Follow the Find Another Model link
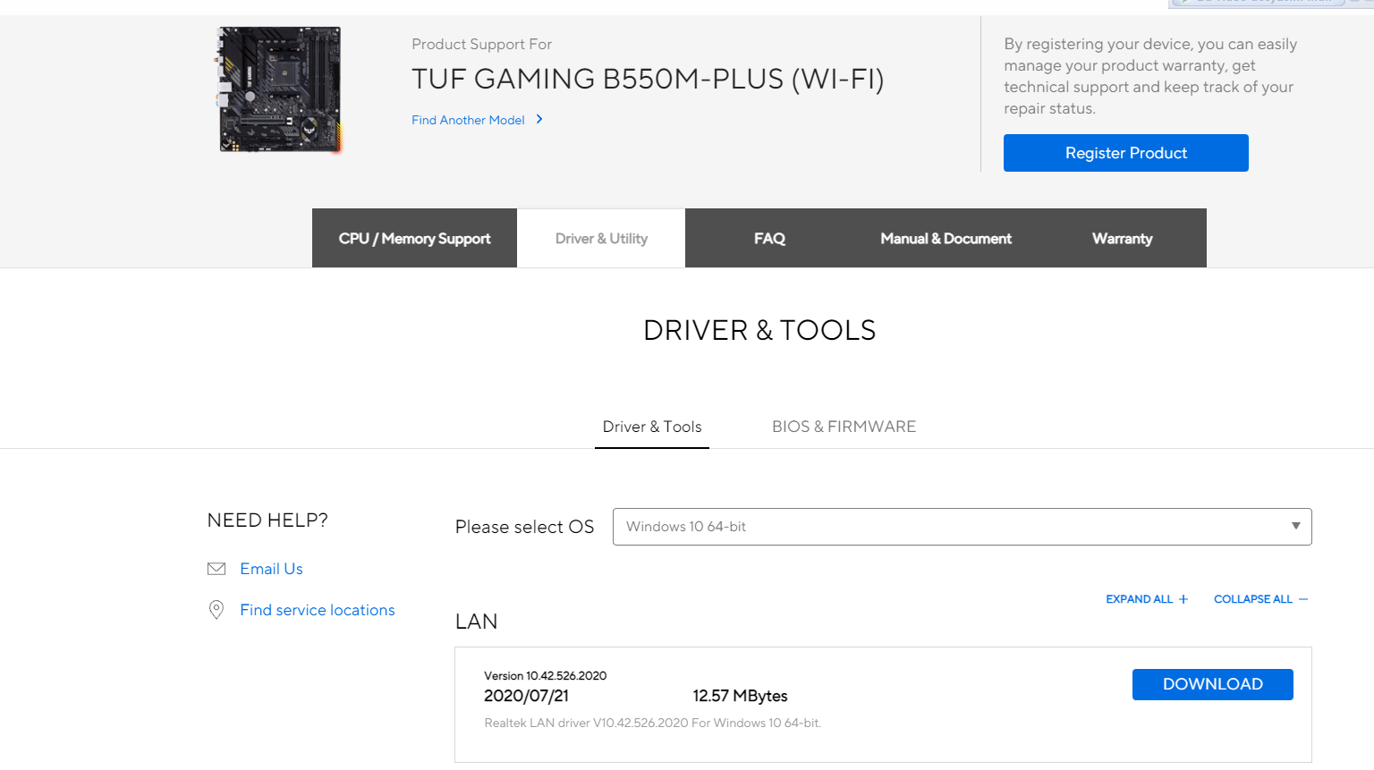1374x770 pixels. coord(468,120)
